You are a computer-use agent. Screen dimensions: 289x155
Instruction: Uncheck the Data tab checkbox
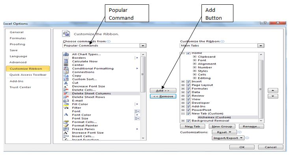click(188, 92)
